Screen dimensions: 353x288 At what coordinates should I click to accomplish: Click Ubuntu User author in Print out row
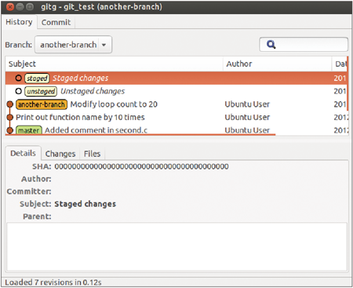(x=247, y=117)
